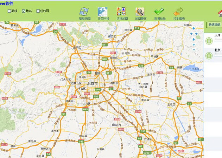The width and height of the screenshot is (222, 158).
Task: Click the 怀来县 label on map
Action: [15, 25]
